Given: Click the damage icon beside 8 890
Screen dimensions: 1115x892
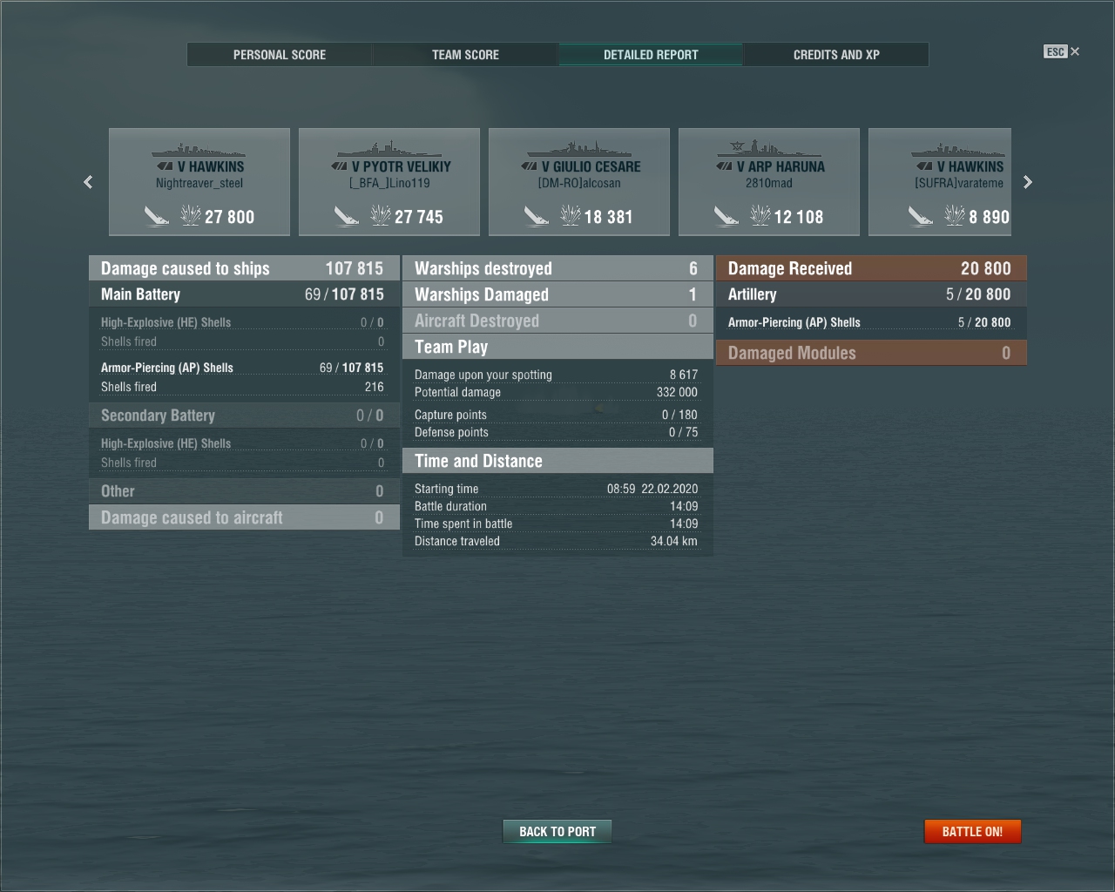Looking at the screenshot, I should click(955, 214).
